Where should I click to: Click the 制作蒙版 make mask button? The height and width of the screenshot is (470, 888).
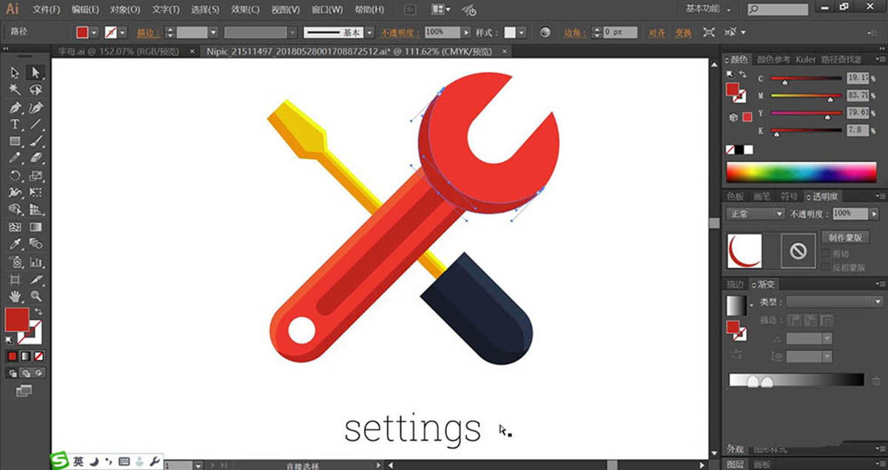tap(845, 237)
